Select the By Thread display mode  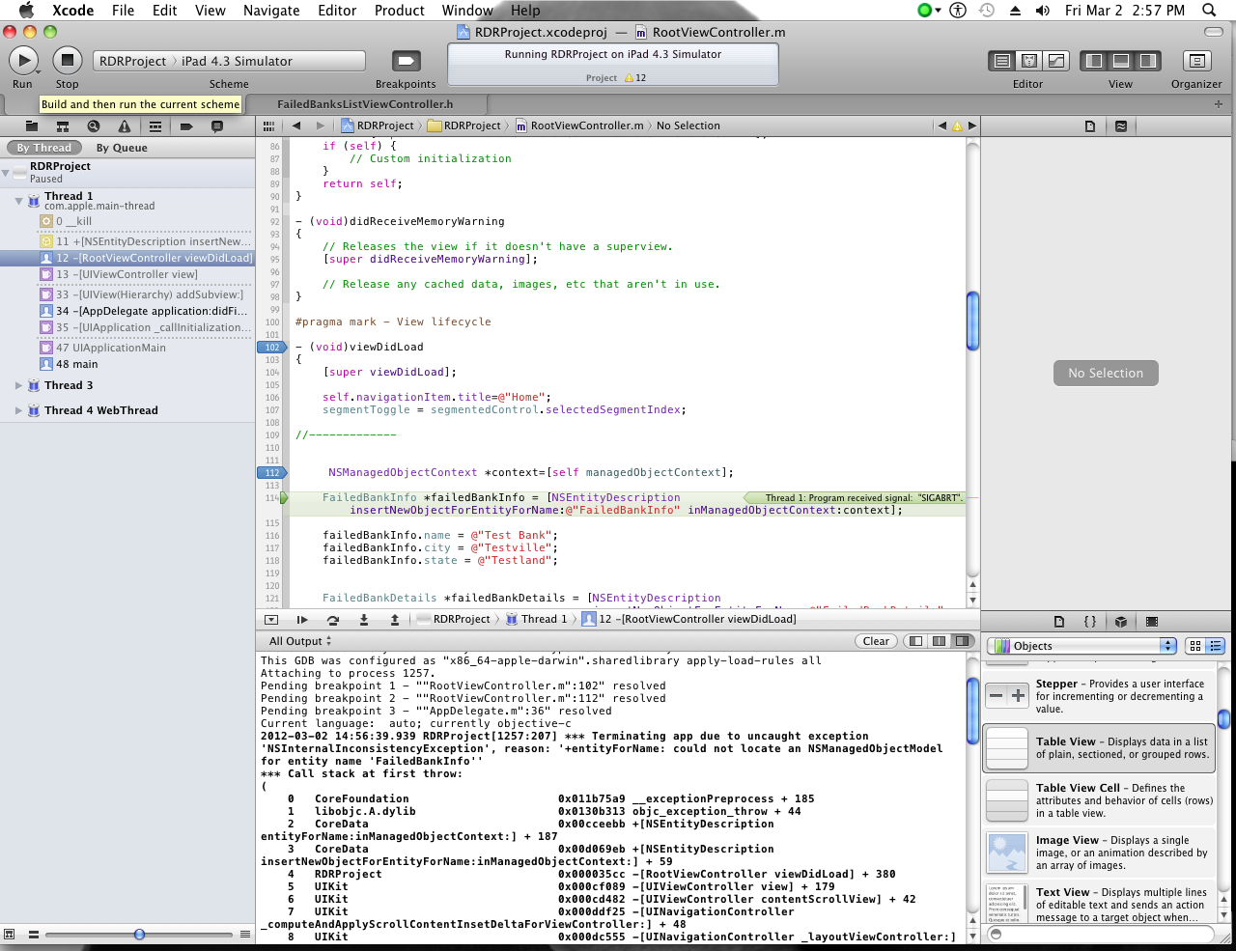(x=43, y=148)
